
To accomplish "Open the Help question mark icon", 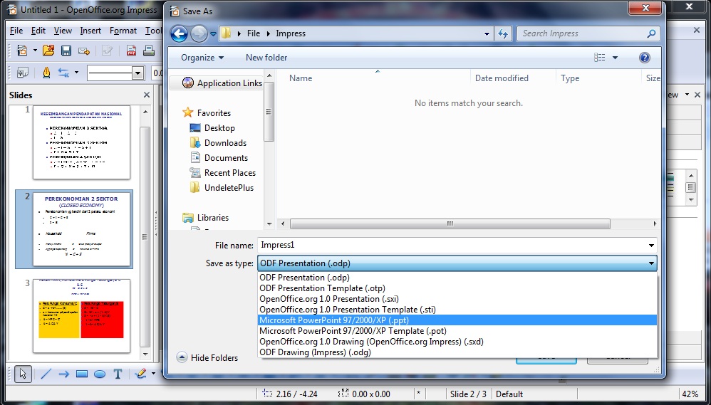I will (644, 58).
